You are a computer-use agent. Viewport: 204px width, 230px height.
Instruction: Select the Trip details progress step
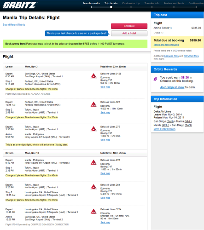pyautogui.click(x=111, y=3)
